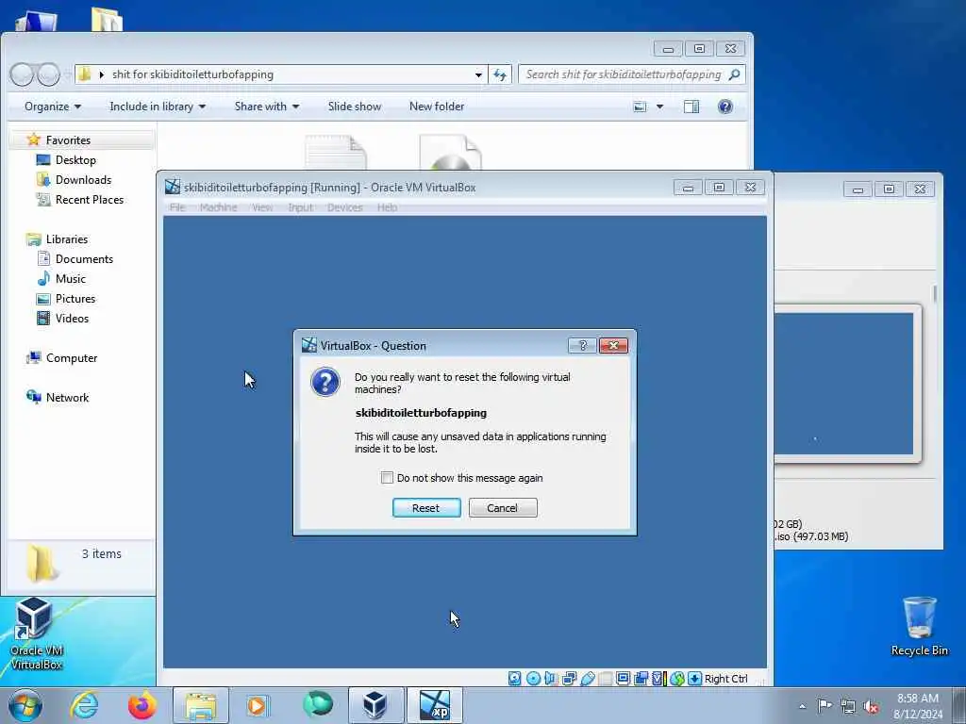
Task: Click the Cancel button
Action: point(503,508)
